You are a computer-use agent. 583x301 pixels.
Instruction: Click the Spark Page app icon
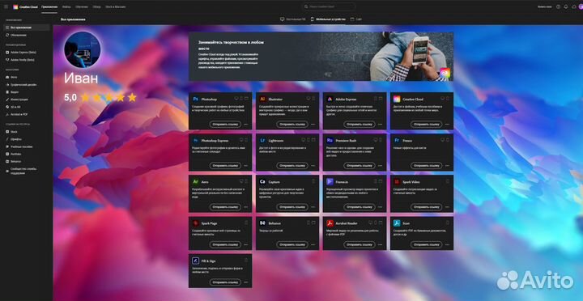(196, 223)
